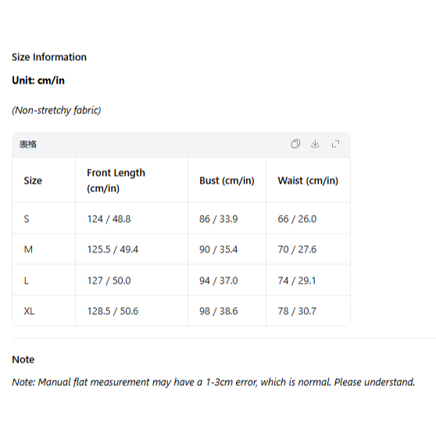Download the size table

(315, 144)
